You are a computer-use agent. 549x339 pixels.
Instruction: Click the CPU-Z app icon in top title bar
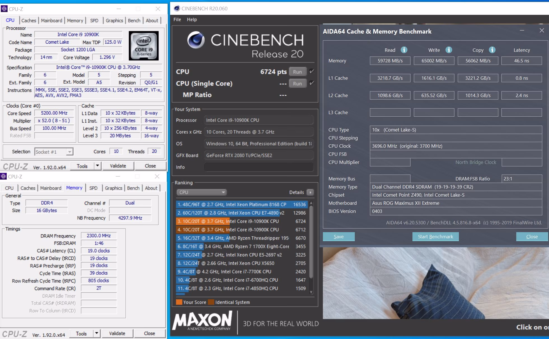tap(4, 9)
